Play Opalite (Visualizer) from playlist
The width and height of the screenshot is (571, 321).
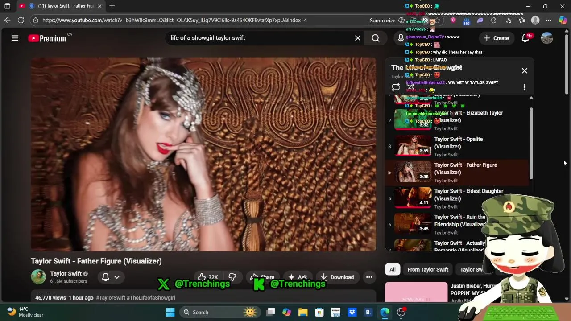(457, 147)
